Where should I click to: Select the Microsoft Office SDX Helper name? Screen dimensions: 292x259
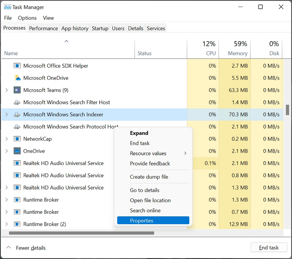click(55, 66)
